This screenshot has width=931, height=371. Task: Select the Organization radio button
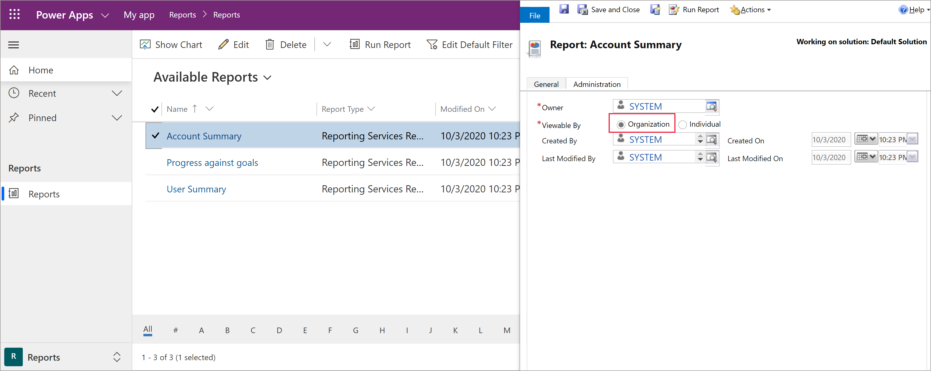pyautogui.click(x=619, y=123)
